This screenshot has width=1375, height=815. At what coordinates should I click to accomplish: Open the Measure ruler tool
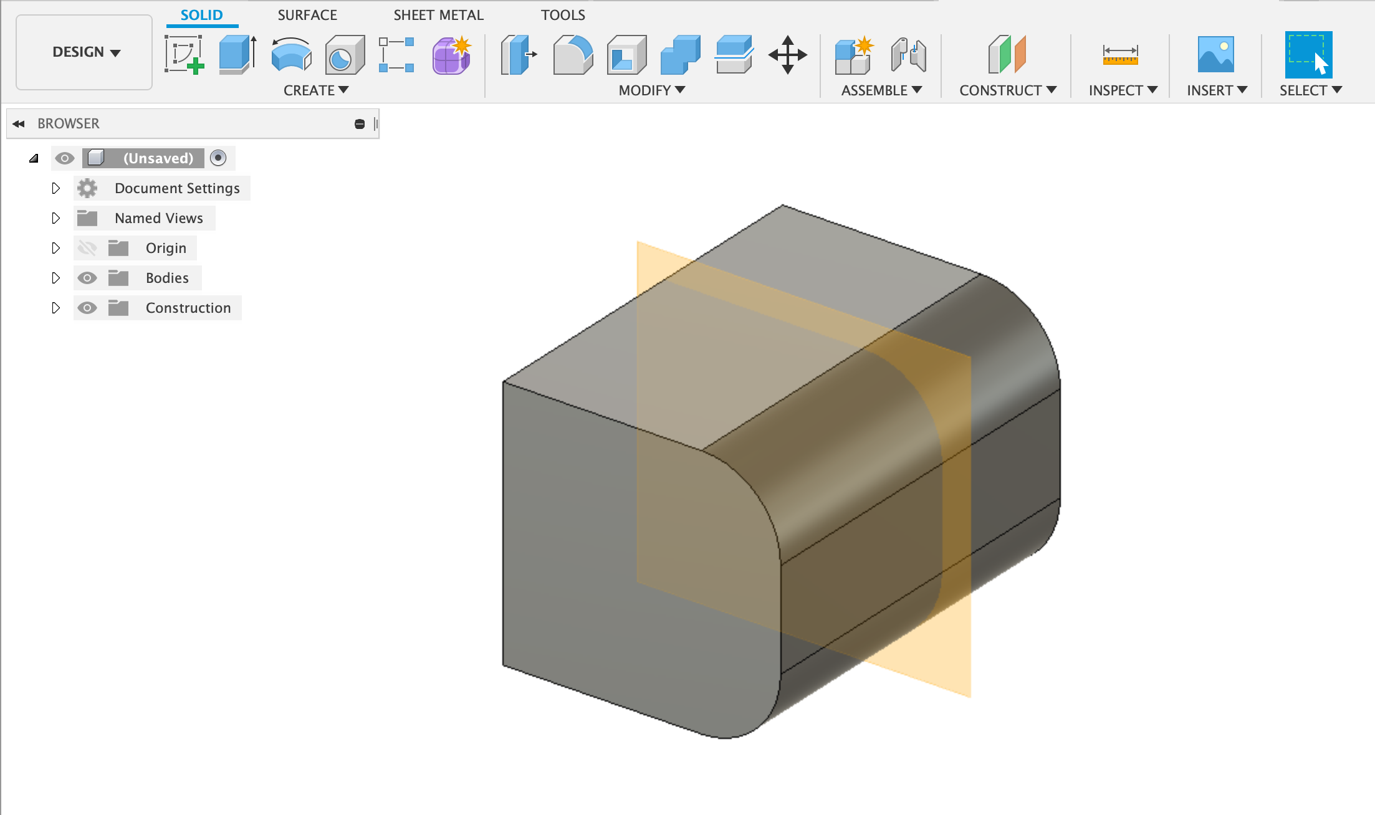point(1120,55)
